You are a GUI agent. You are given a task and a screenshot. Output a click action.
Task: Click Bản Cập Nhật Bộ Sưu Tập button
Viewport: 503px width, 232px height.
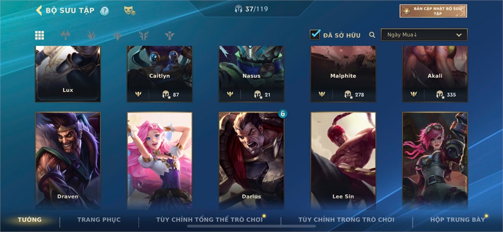click(433, 11)
